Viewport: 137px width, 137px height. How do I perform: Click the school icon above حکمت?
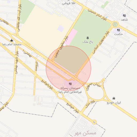118,30
